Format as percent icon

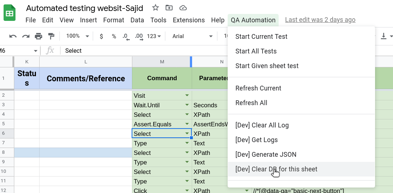coord(114,36)
